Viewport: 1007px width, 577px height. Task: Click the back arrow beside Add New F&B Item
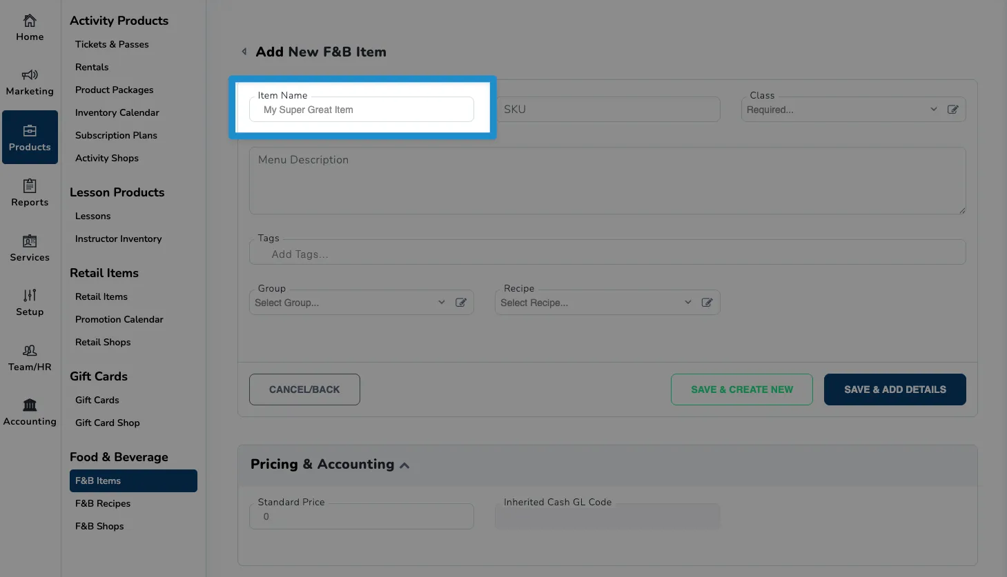pyautogui.click(x=244, y=52)
